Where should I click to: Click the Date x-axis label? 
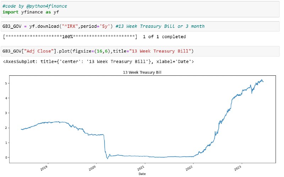coord(142,174)
